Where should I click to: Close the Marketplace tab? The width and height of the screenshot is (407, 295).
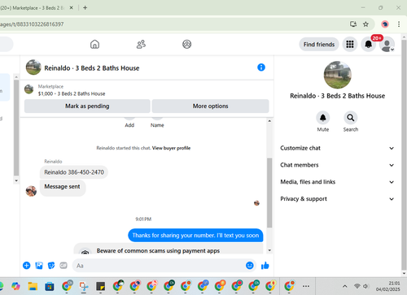click(x=71, y=8)
